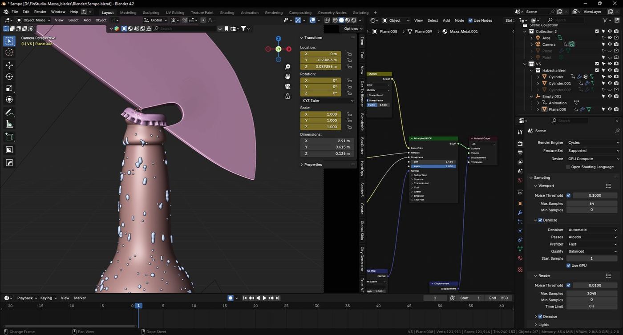Open the Denoiser Automatic dropdown

(x=593, y=230)
